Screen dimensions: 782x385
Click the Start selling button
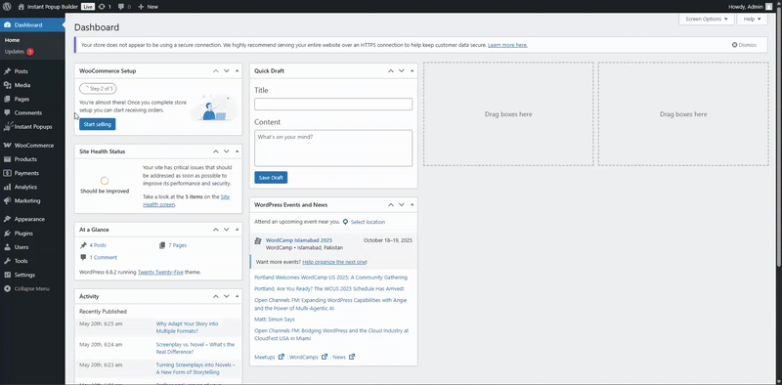[97, 124]
